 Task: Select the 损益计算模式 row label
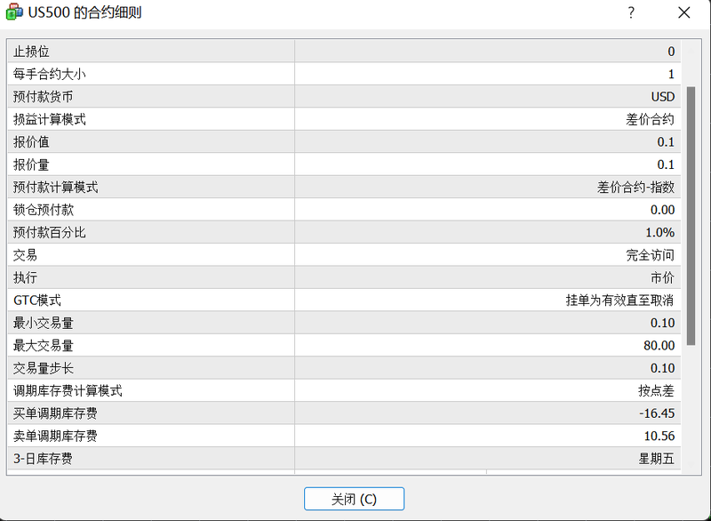tap(50, 120)
